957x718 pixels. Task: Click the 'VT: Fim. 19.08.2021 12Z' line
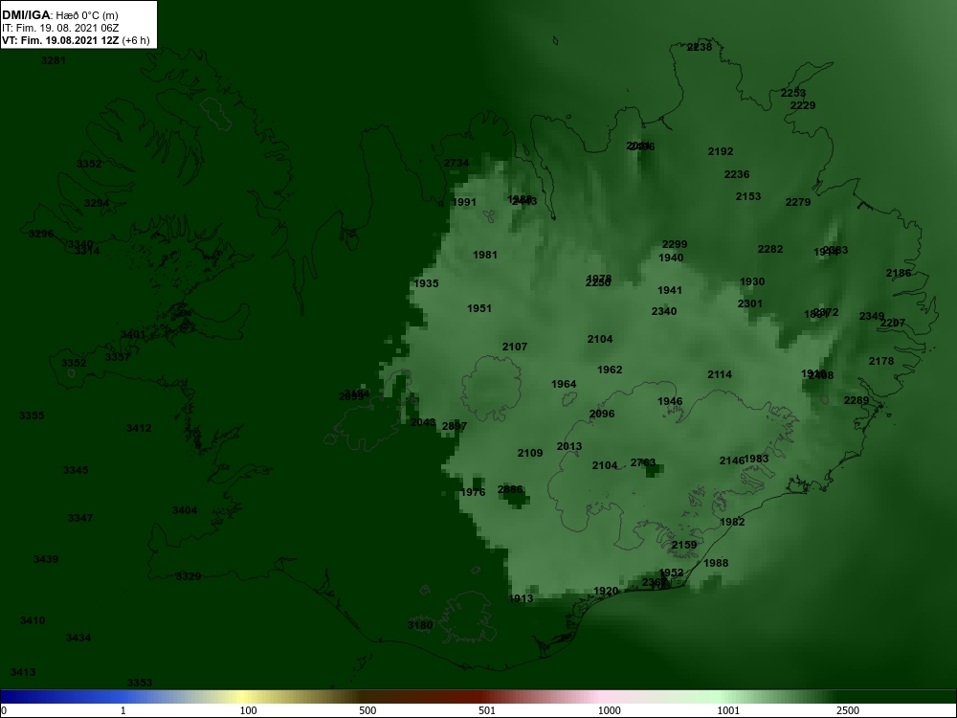[60, 40]
